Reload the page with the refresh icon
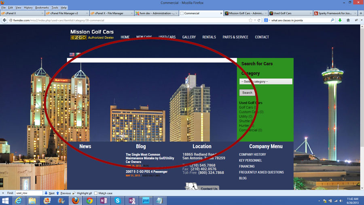 tap(259, 20)
